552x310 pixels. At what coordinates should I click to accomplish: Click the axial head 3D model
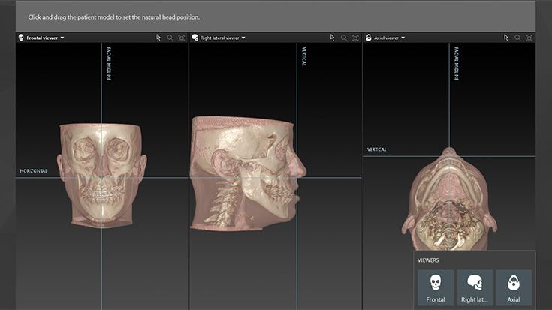click(449, 199)
